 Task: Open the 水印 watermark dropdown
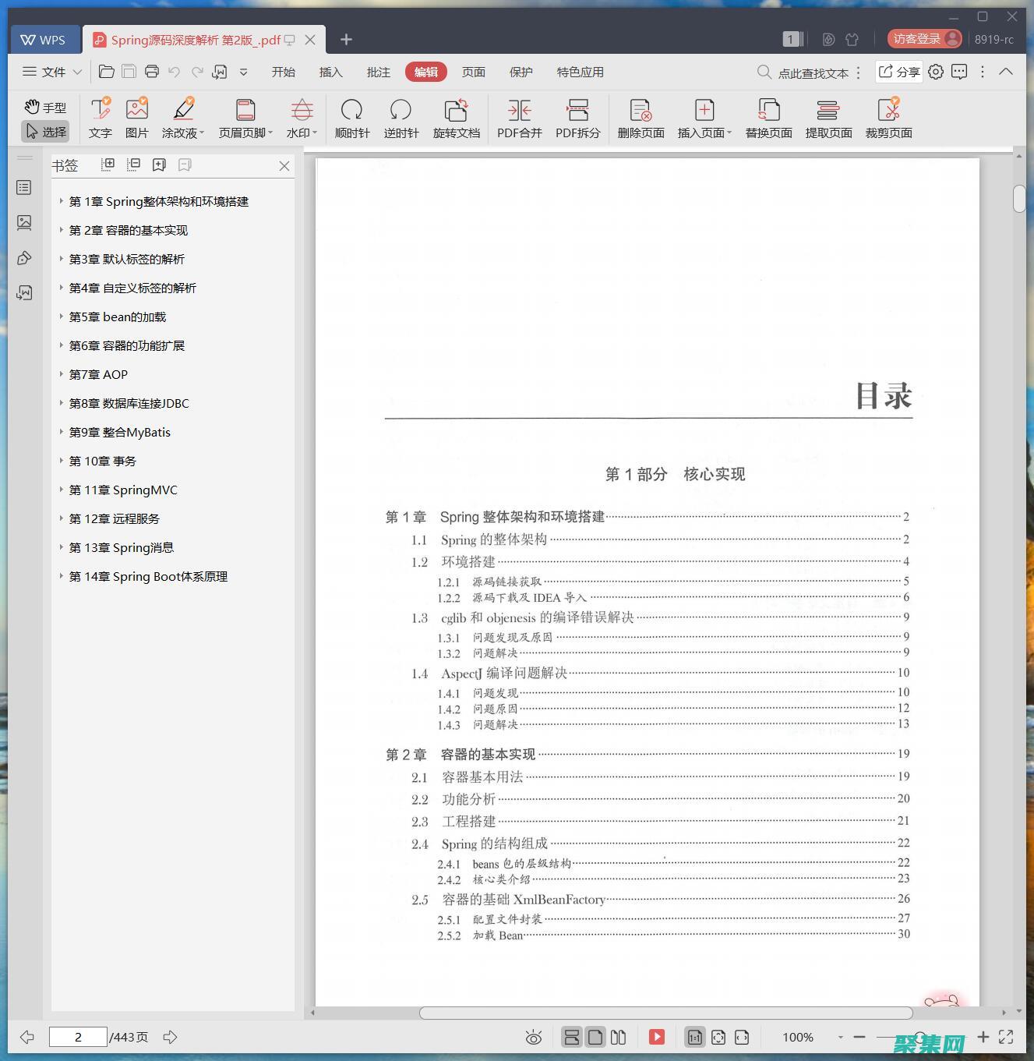pyautogui.click(x=300, y=117)
